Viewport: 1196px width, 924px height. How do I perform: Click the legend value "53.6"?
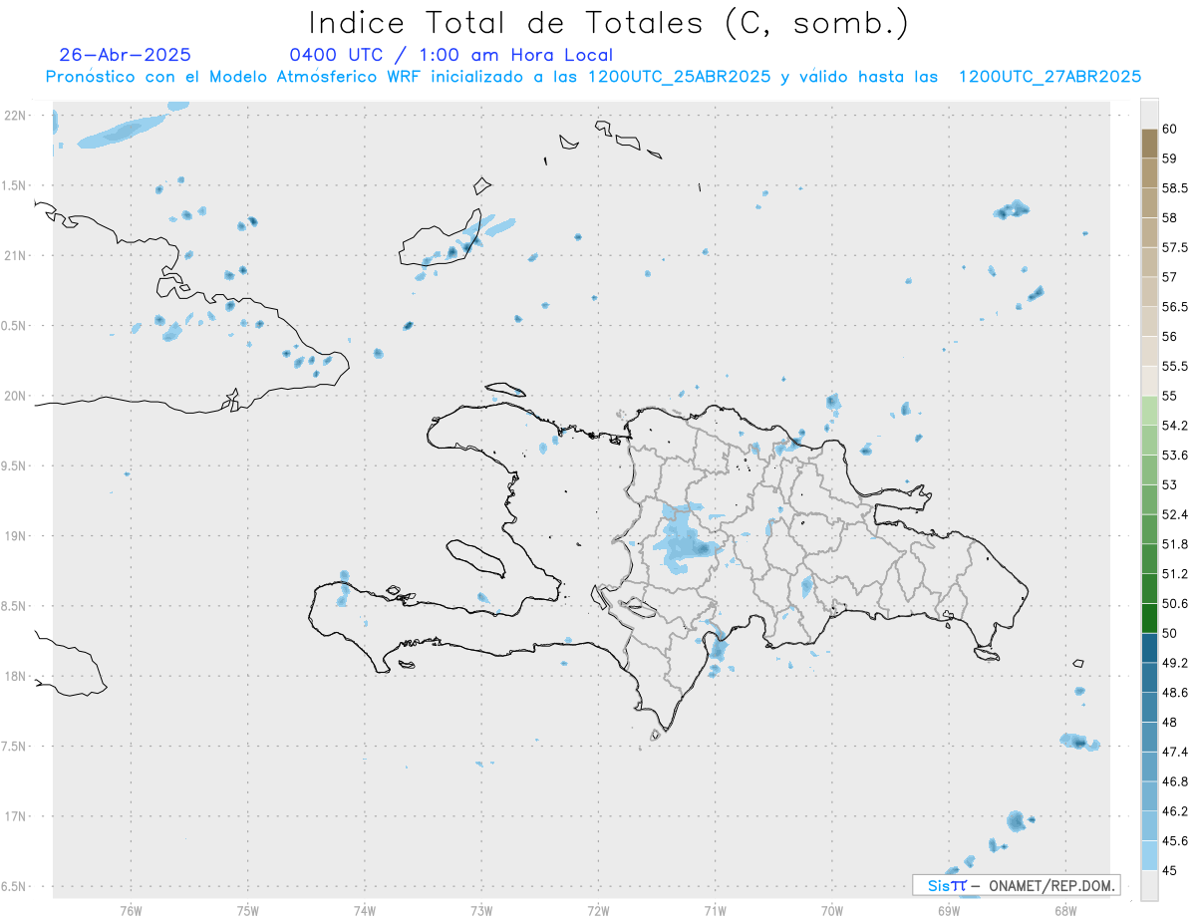click(1175, 455)
